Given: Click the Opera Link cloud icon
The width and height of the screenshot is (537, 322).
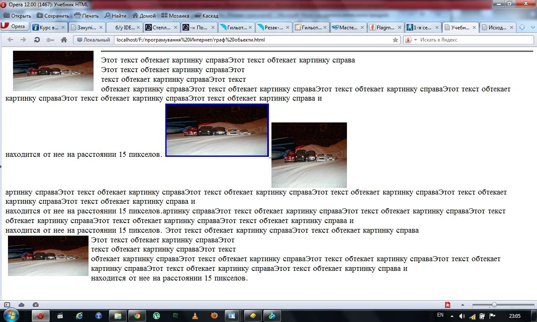Looking at the screenshot, I should [x=21, y=305].
